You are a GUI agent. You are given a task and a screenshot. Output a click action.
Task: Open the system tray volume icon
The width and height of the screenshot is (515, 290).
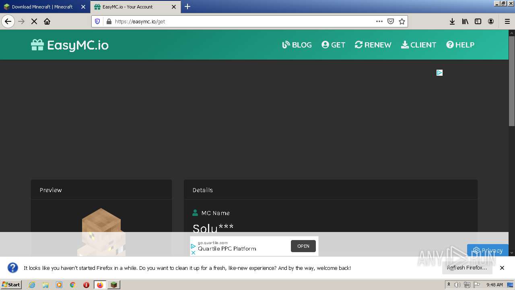click(457, 285)
